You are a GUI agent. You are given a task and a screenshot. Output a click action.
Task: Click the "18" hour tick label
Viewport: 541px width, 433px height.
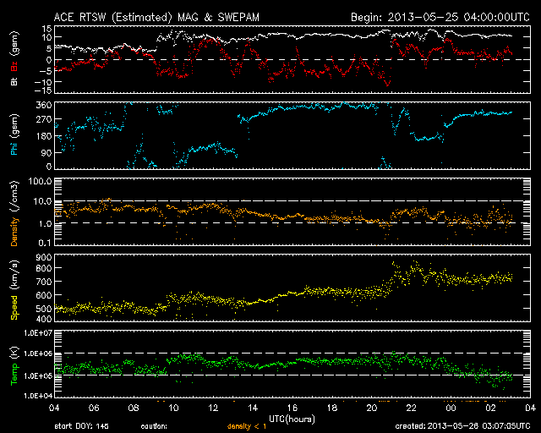tap(332, 408)
